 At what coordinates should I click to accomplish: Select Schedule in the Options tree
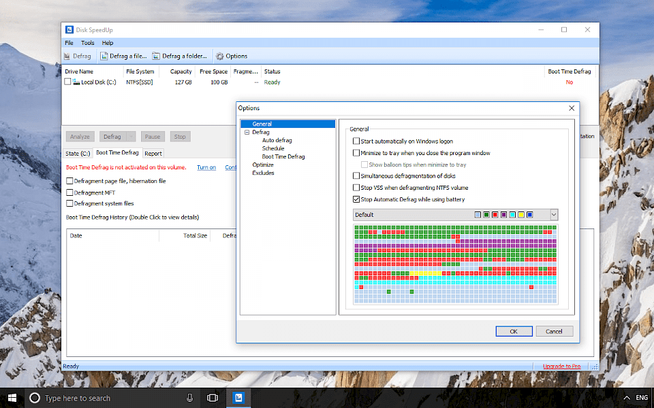coord(273,148)
